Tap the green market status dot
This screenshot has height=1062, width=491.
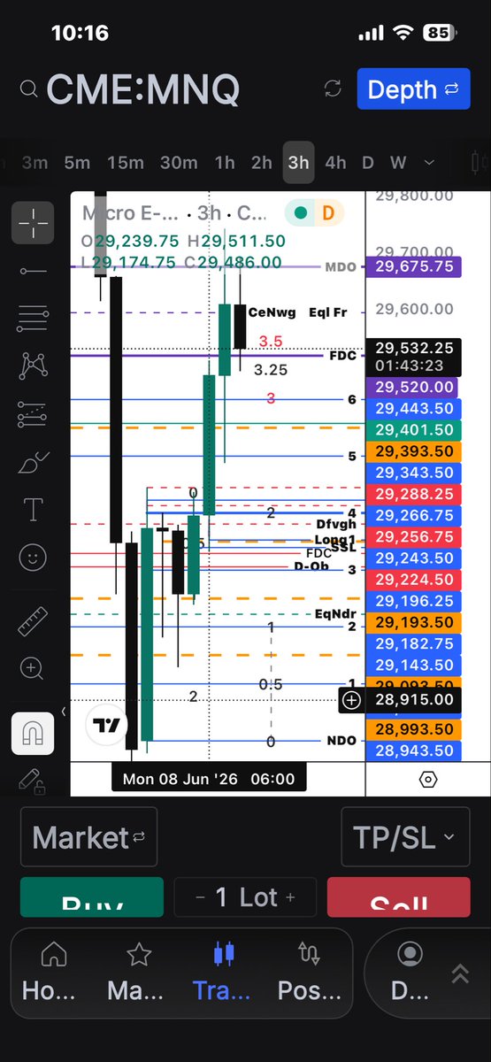point(301,213)
